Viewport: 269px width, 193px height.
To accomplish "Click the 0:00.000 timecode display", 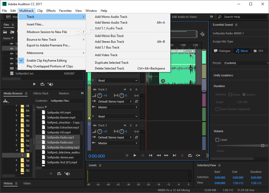I will 97,156.
